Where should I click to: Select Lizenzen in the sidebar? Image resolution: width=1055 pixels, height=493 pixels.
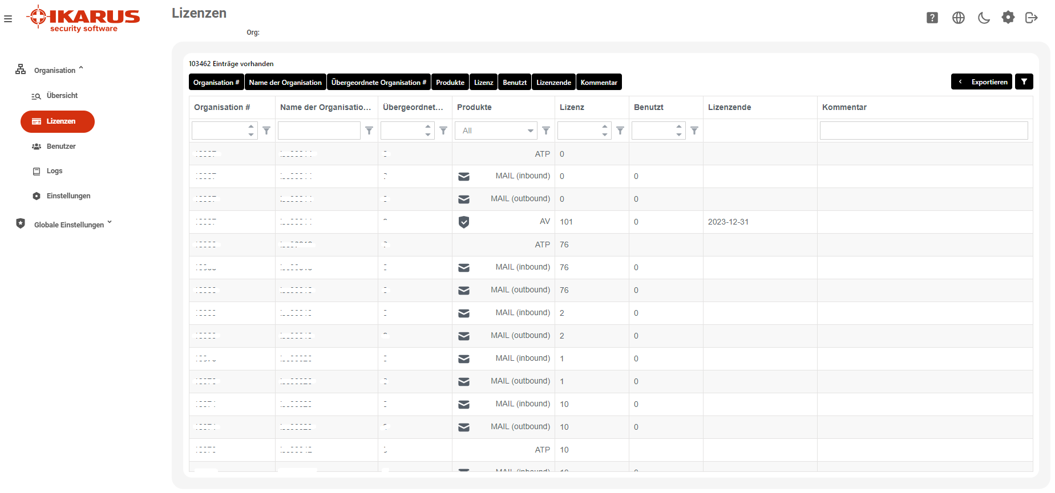[58, 121]
